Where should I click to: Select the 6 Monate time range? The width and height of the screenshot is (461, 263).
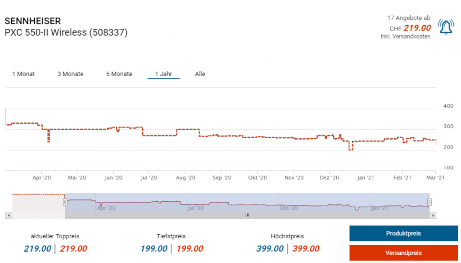point(119,74)
